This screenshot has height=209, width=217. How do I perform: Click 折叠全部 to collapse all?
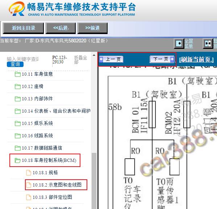(x=80, y=60)
